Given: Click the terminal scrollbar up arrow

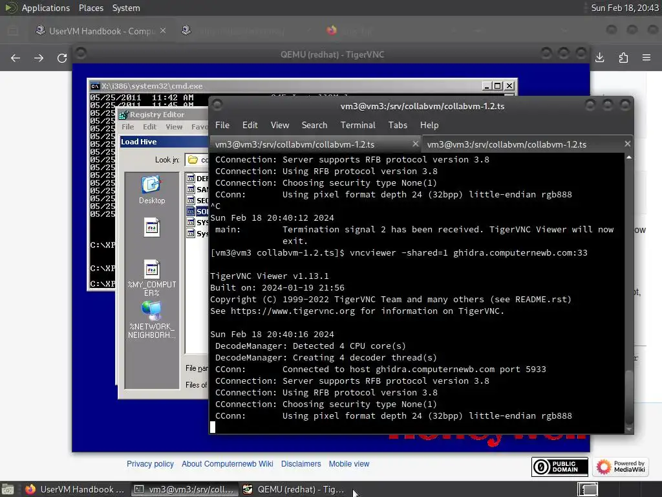Looking at the screenshot, I should tap(628, 157).
